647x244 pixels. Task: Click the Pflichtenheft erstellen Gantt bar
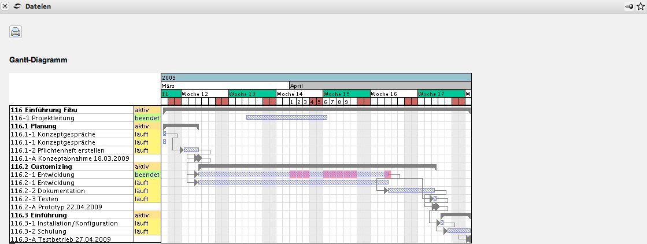click(x=191, y=150)
